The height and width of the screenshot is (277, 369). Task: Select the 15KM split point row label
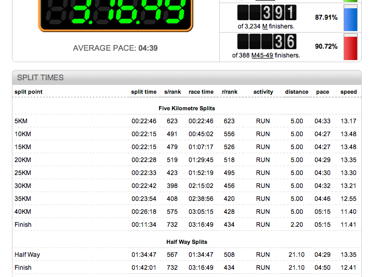click(23, 147)
